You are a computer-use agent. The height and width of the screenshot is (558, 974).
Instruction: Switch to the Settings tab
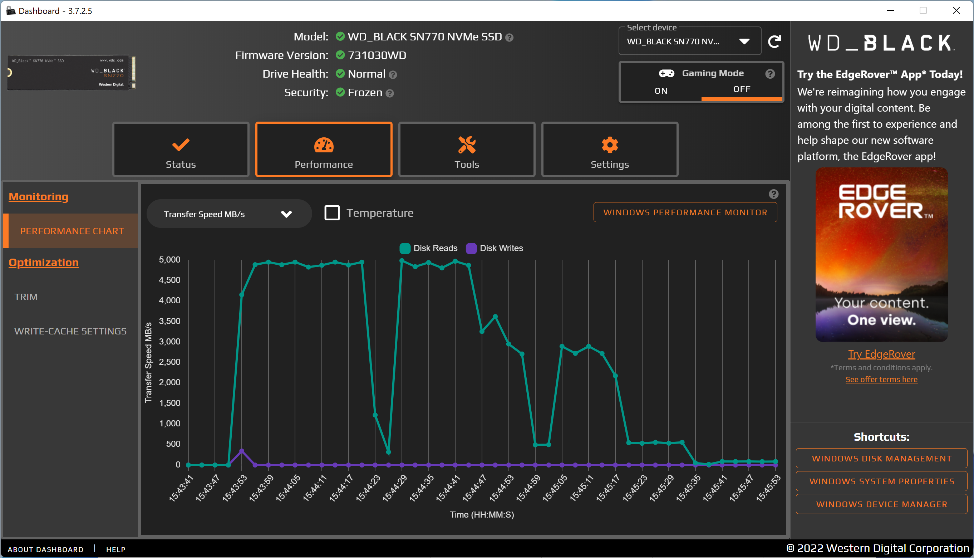click(610, 150)
